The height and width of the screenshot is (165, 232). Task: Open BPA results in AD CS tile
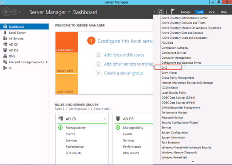click(x=74, y=153)
